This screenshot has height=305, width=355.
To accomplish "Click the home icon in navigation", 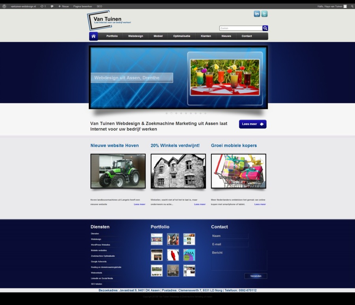I will point(93,36).
